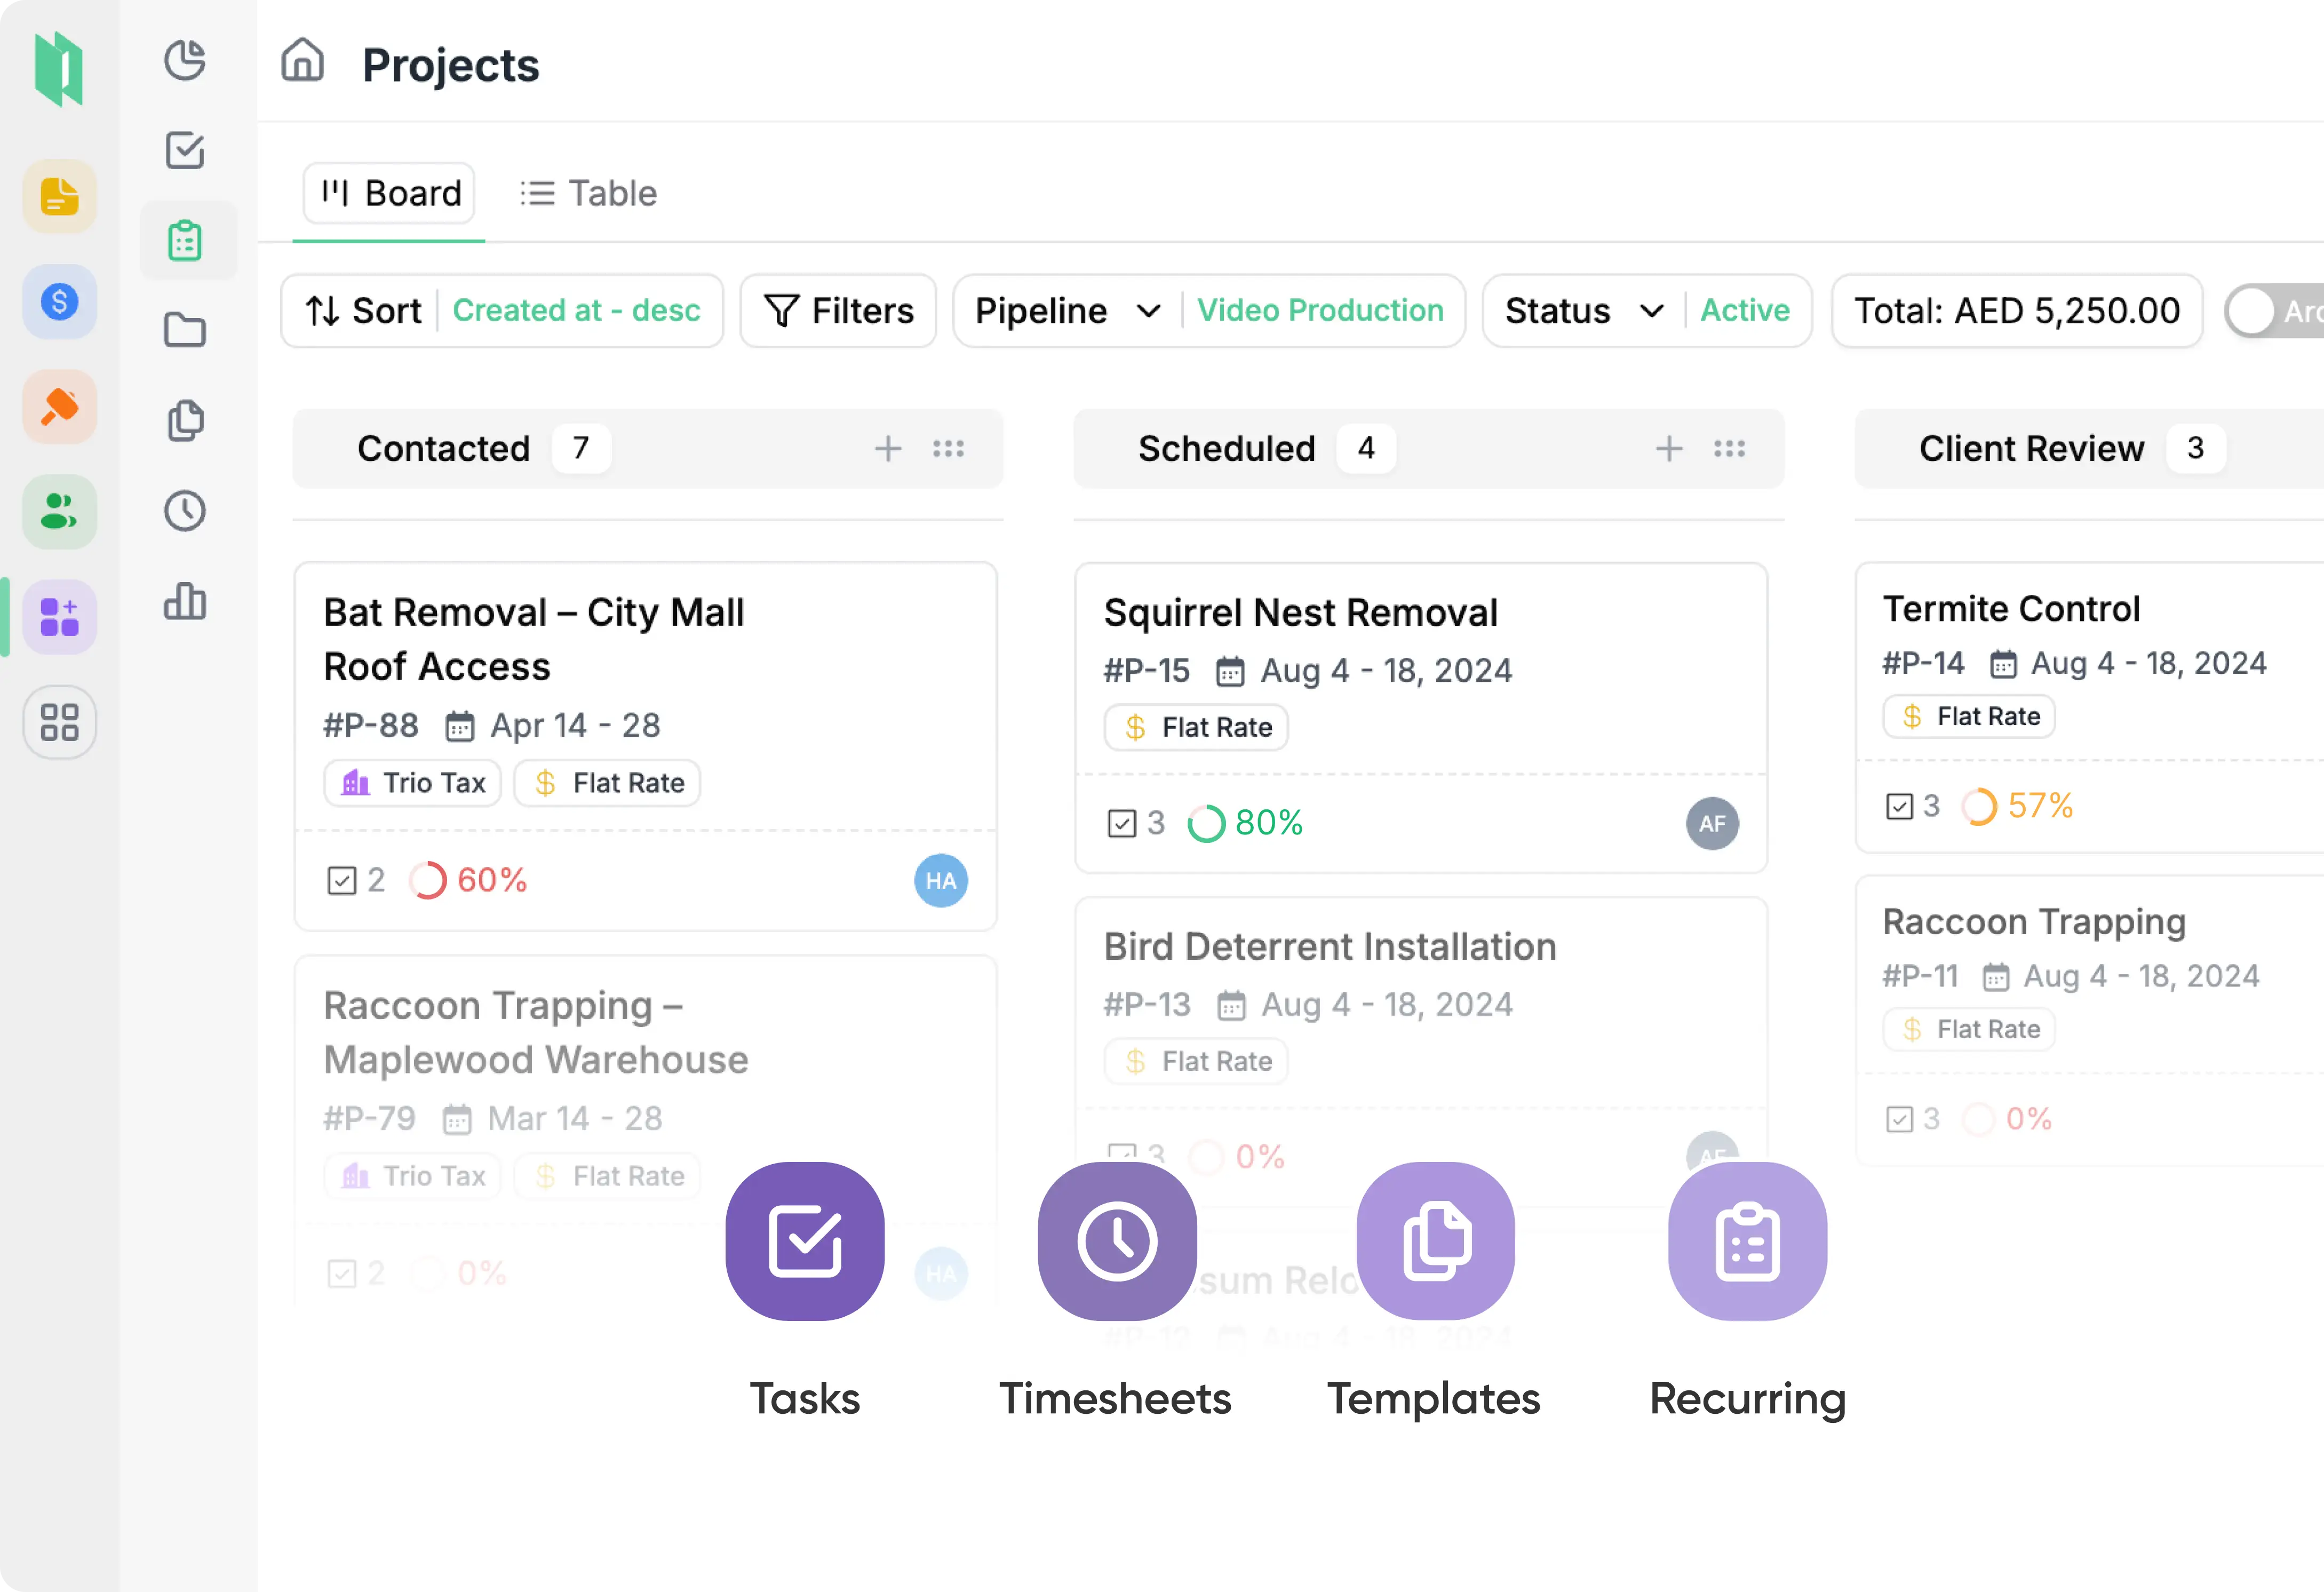Click the Recurring label
The height and width of the screenshot is (1592, 2324).
1748,1400
